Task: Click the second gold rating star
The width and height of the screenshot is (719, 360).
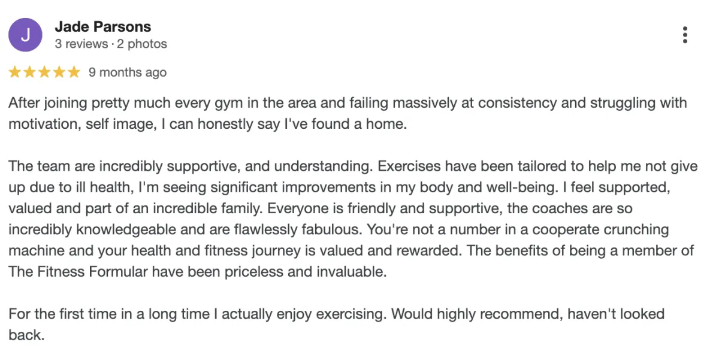Action: coord(29,72)
